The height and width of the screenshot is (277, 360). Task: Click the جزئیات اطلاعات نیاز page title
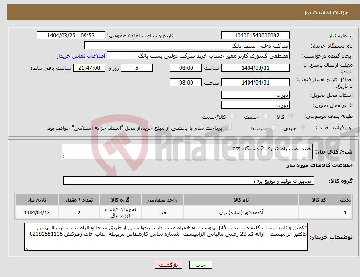point(326,12)
